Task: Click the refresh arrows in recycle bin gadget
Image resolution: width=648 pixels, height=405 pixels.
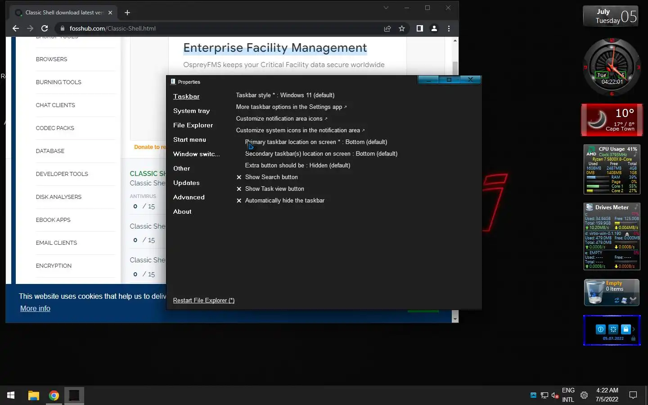Action: tap(616, 300)
